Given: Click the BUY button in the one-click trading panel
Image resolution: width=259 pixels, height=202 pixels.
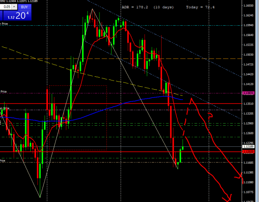Looking at the screenshot, I should tap(24, 7).
